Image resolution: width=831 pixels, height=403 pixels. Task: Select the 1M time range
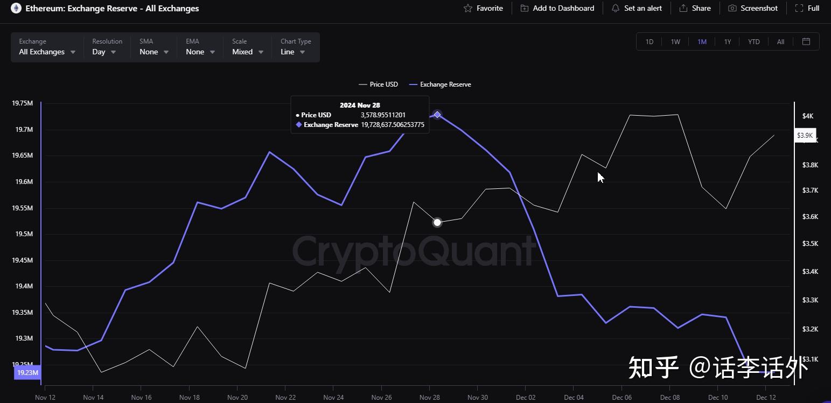(702, 41)
